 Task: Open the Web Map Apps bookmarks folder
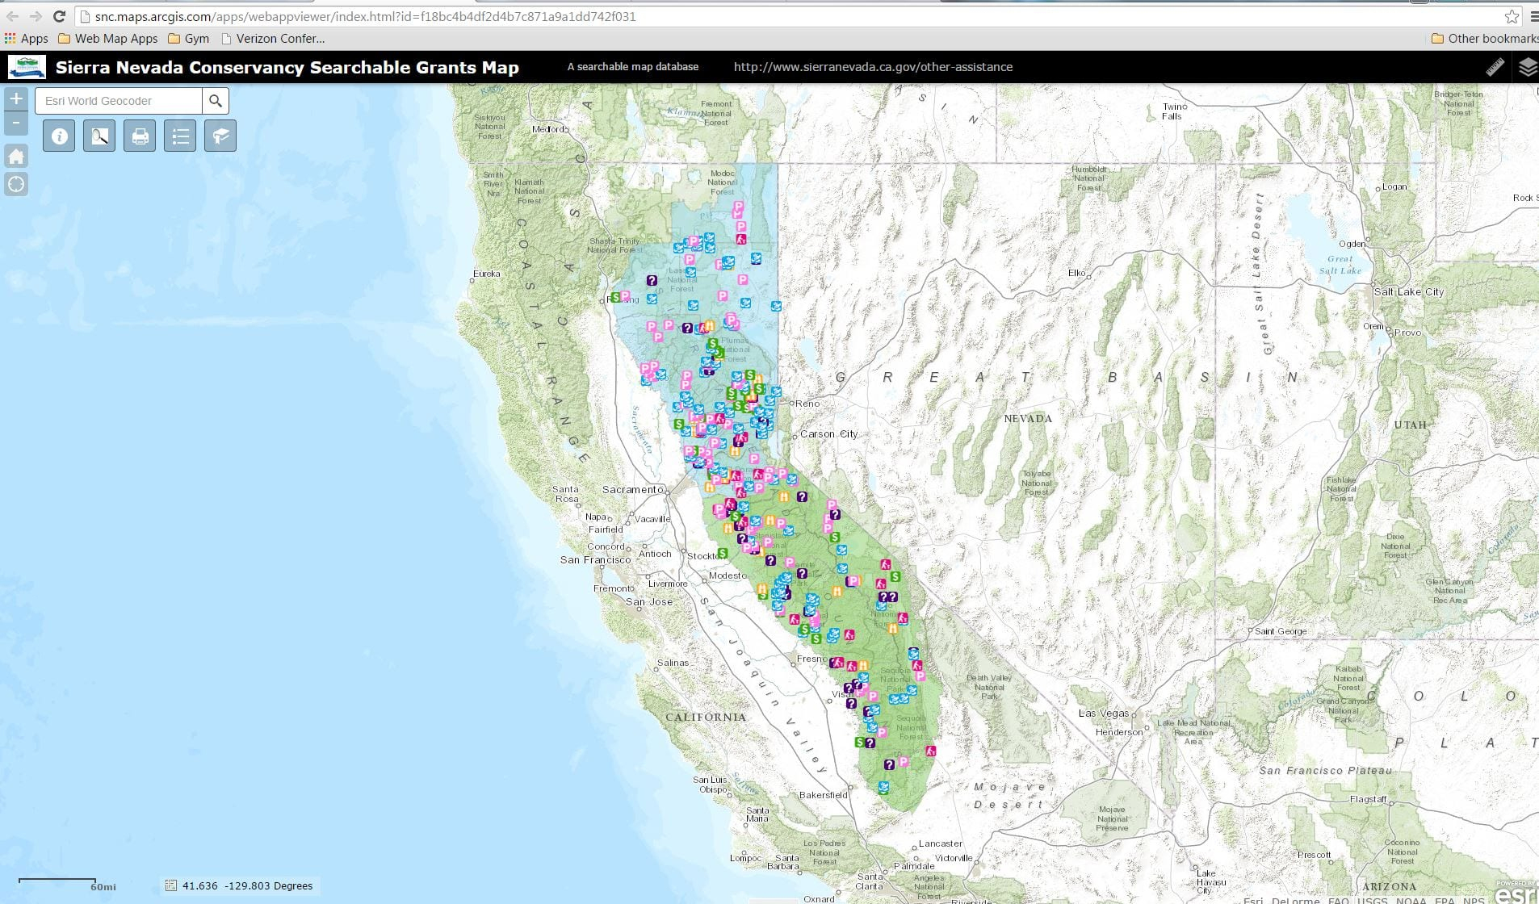point(108,39)
